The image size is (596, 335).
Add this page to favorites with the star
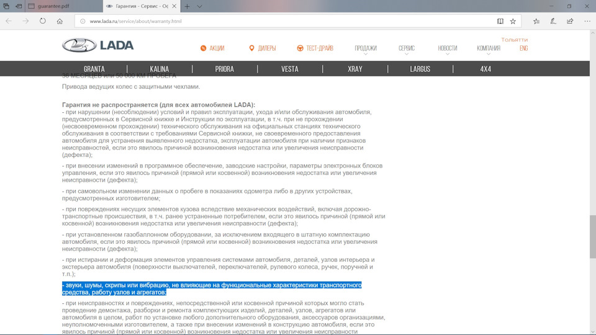pos(513,20)
